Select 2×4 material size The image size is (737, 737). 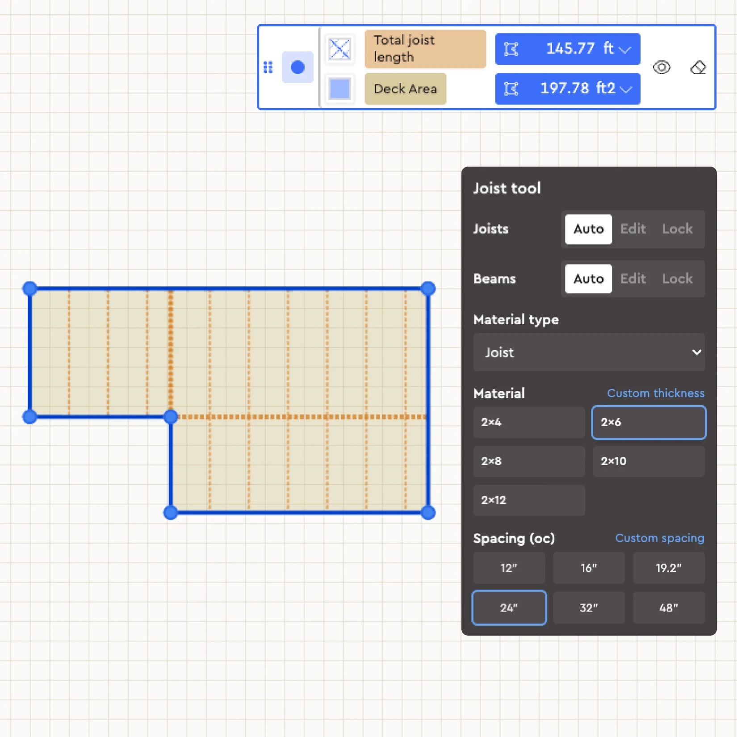point(529,422)
